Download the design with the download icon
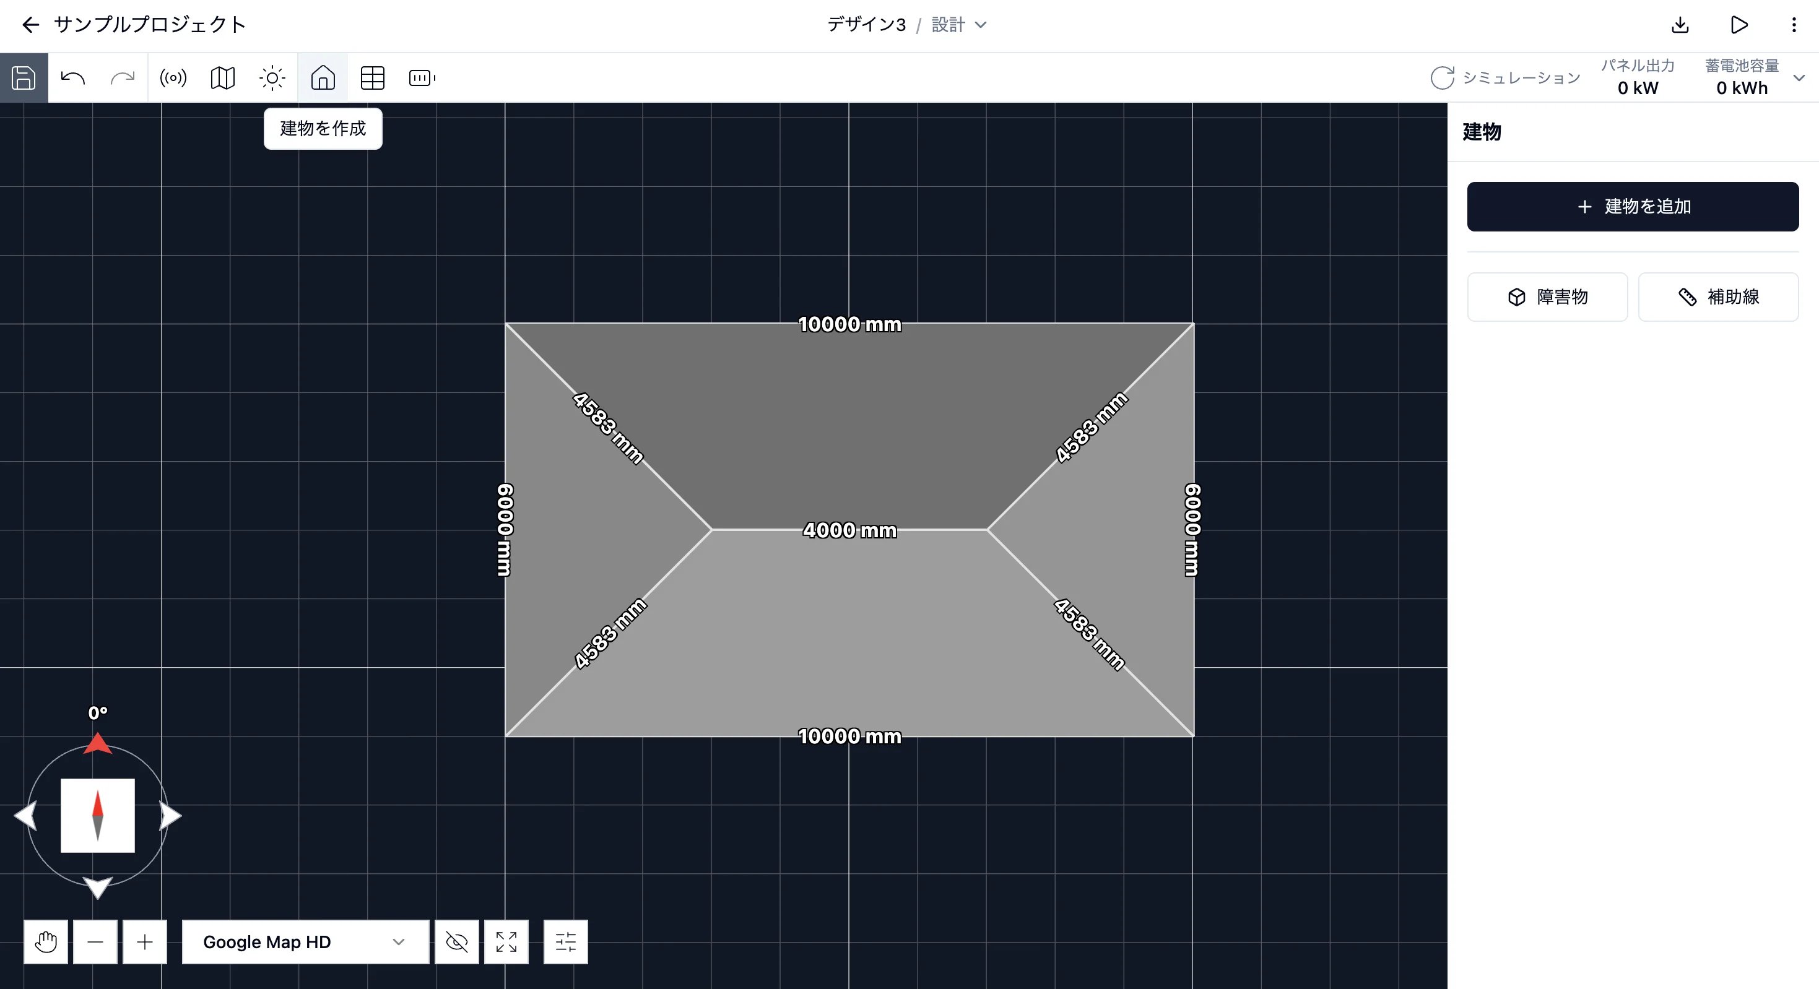This screenshot has height=989, width=1819. 1680,25
